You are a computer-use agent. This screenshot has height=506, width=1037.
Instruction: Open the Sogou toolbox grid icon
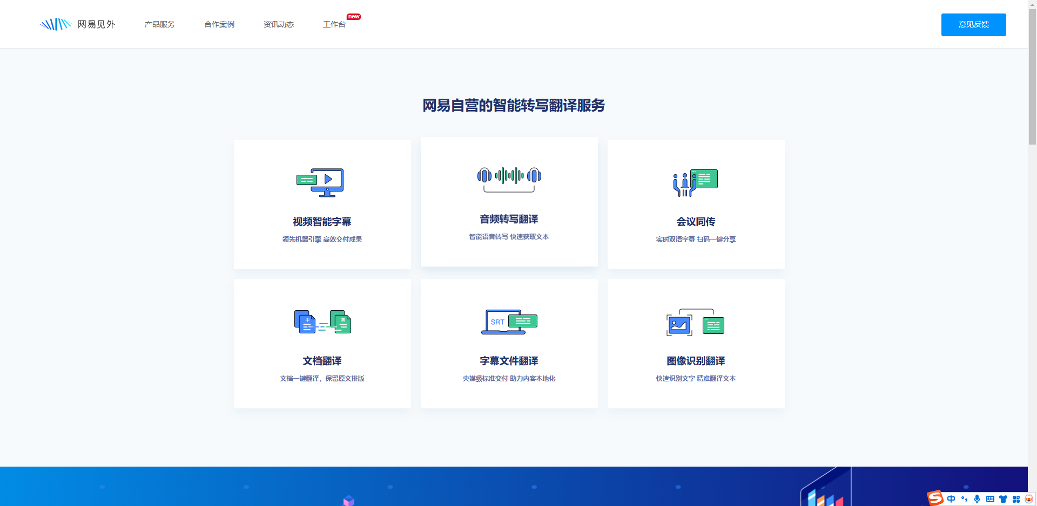pos(1016,499)
